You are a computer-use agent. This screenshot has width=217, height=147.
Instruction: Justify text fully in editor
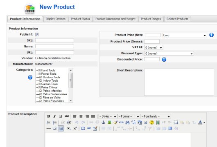pyautogui.click(x=93, y=116)
